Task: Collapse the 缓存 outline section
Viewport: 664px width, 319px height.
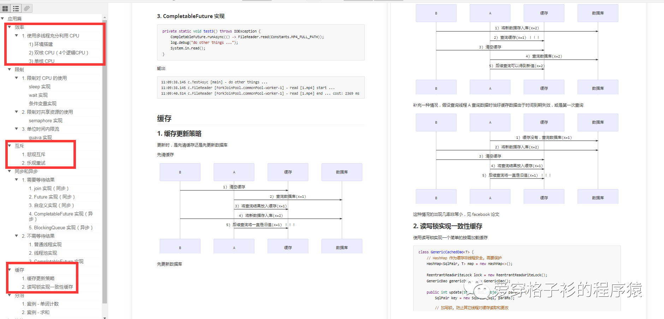Action: [x=10, y=270]
